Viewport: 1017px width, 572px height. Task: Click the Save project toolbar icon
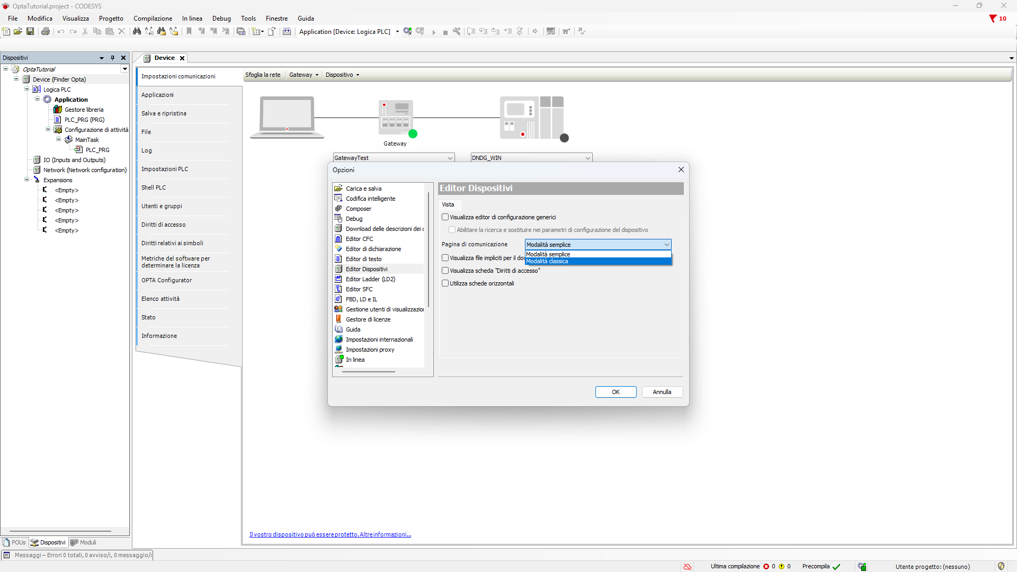coord(30,31)
